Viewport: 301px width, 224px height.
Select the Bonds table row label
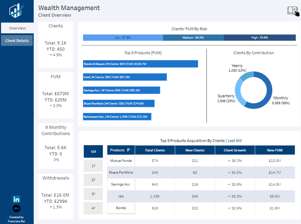[x=121, y=208]
